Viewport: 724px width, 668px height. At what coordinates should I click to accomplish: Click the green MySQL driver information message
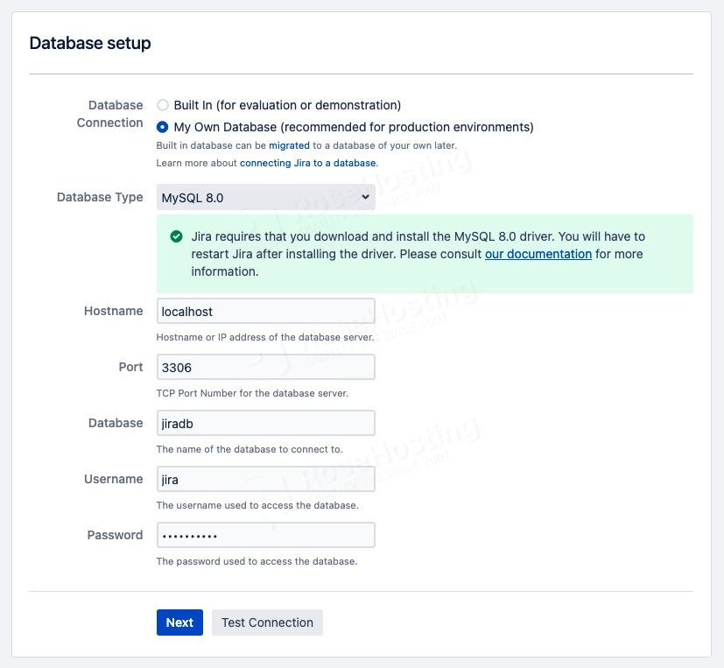pos(425,254)
